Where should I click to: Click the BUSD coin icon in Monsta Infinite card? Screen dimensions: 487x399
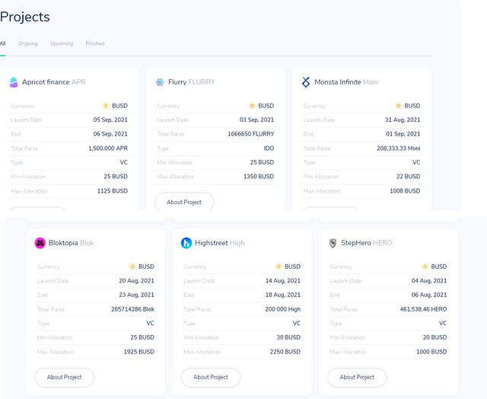(x=399, y=106)
